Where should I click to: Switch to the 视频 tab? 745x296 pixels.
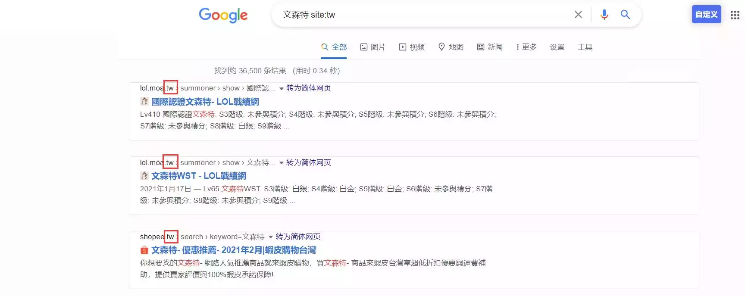tap(412, 47)
